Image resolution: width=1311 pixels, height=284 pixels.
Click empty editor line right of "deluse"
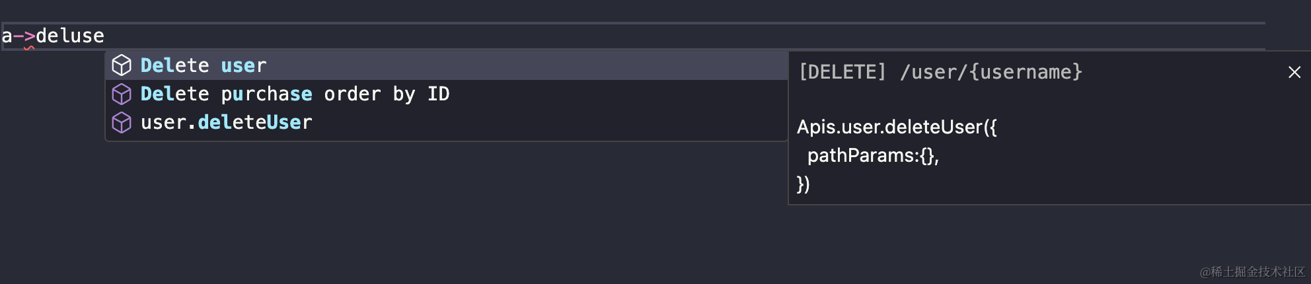pyautogui.click(x=595, y=36)
